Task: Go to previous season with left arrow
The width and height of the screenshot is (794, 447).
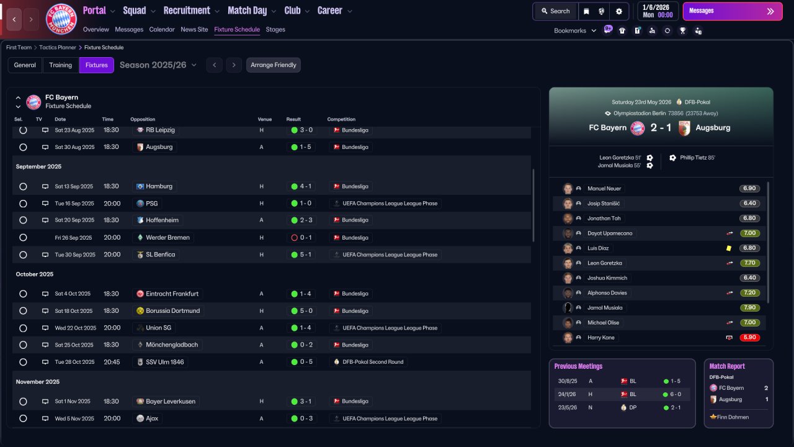Action: (214, 65)
